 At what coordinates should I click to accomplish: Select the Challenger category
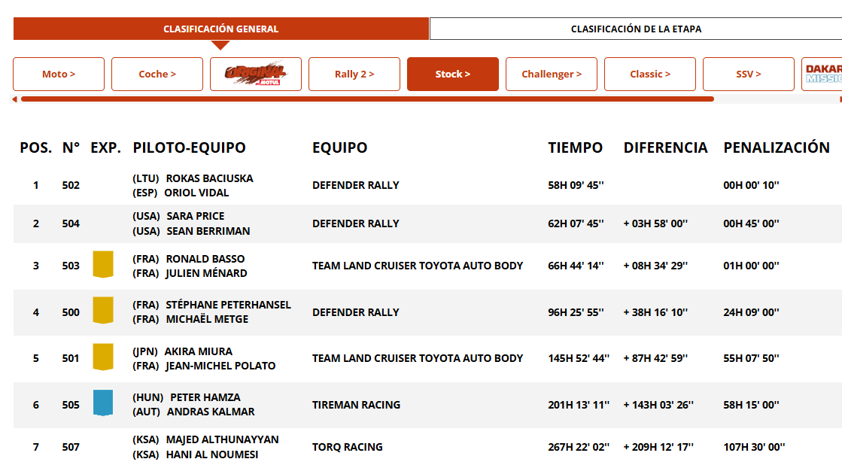click(552, 74)
